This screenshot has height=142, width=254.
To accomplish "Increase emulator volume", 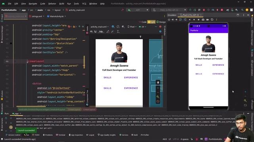I will pyautogui.click(x=173, y=20).
